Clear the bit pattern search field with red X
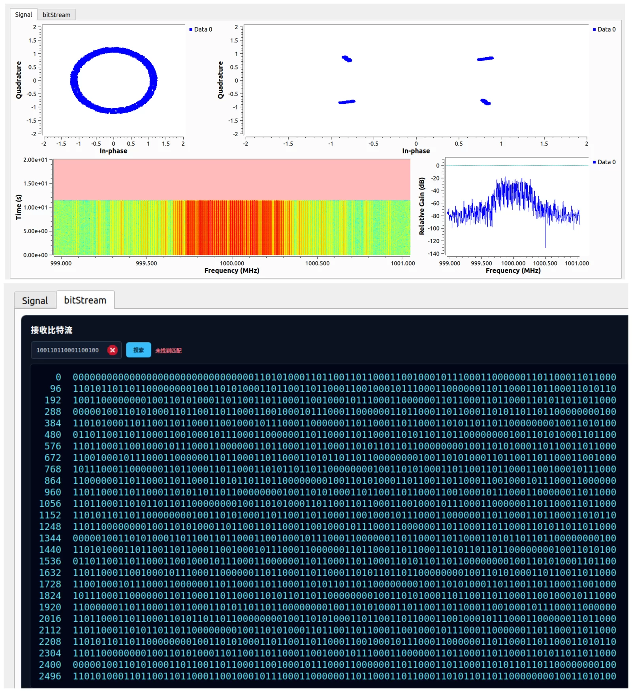632x692 pixels. (113, 350)
